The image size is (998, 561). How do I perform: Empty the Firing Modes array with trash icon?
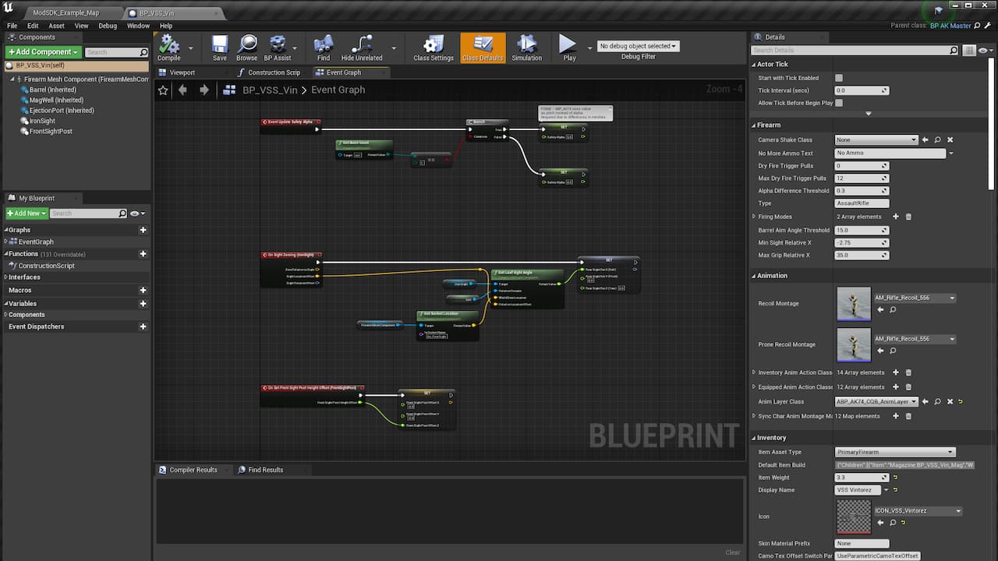pyautogui.click(x=908, y=217)
